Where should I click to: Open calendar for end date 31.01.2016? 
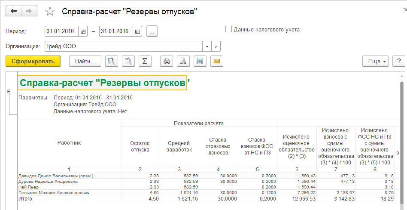[x=137, y=31]
